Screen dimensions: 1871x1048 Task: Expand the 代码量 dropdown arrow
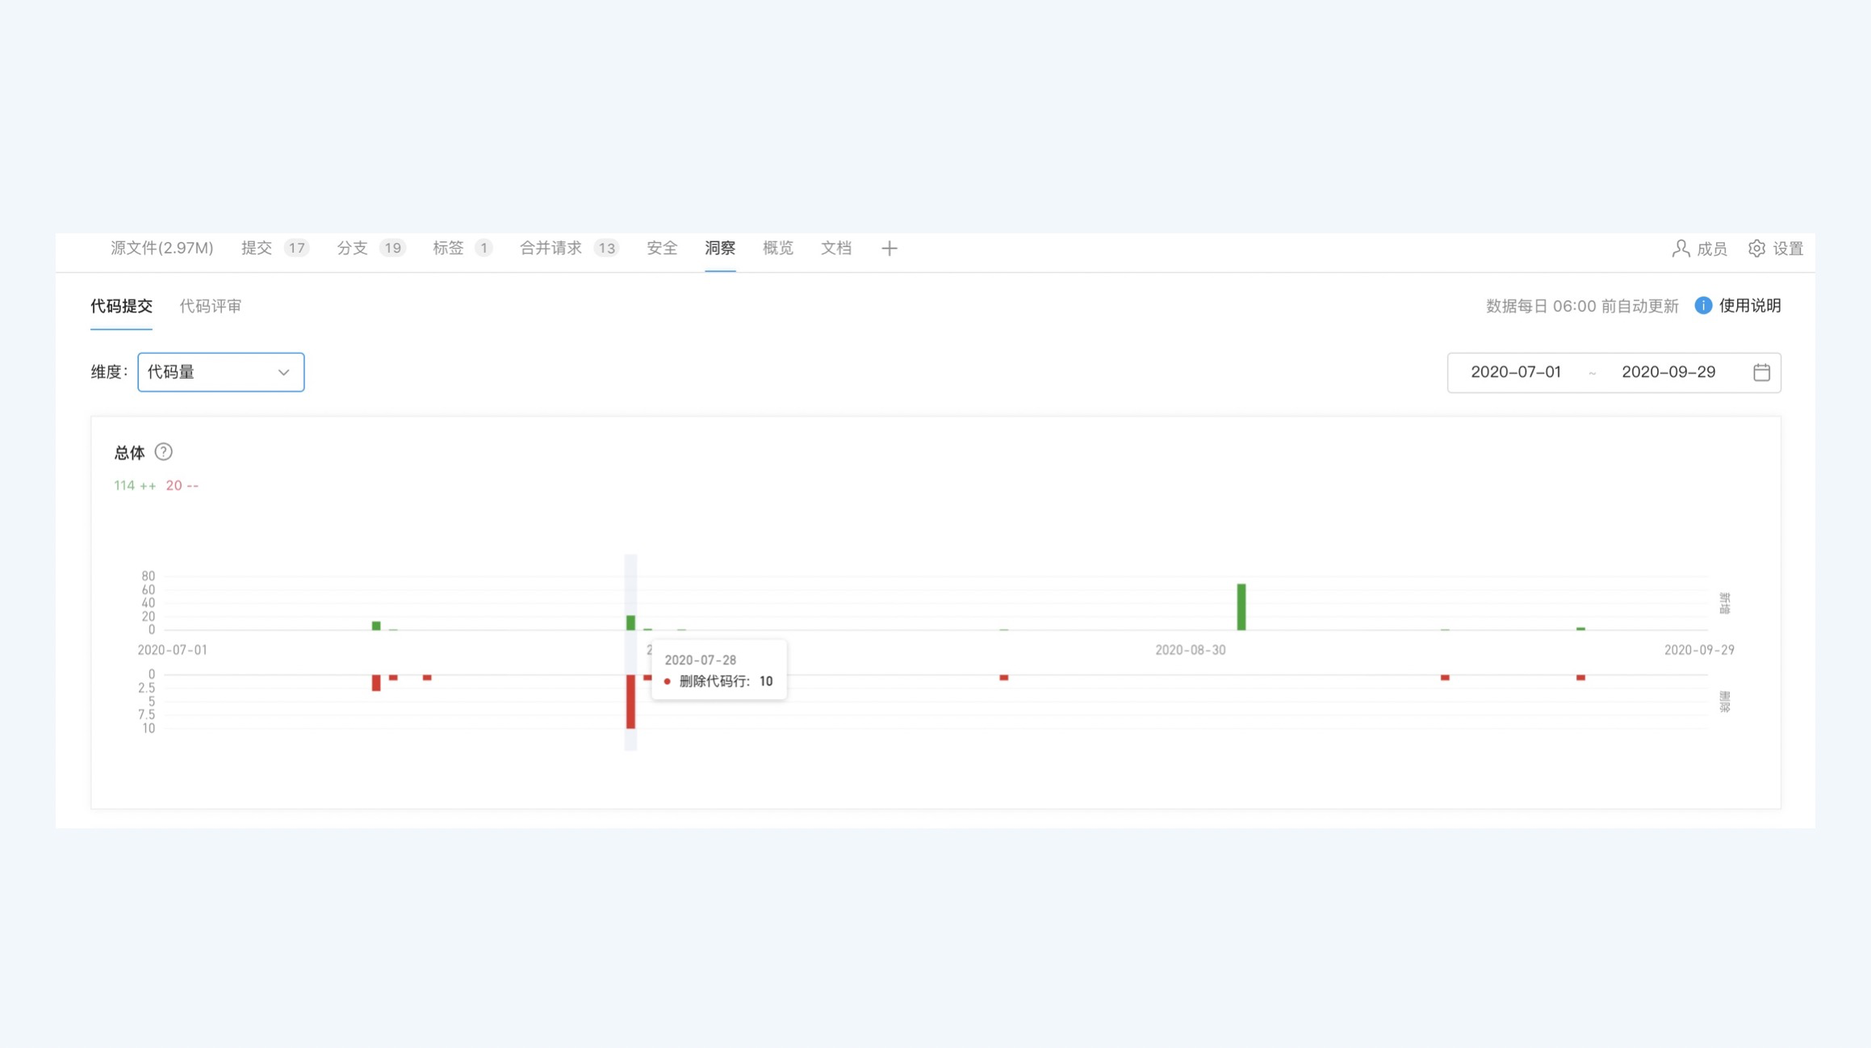[283, 372]
